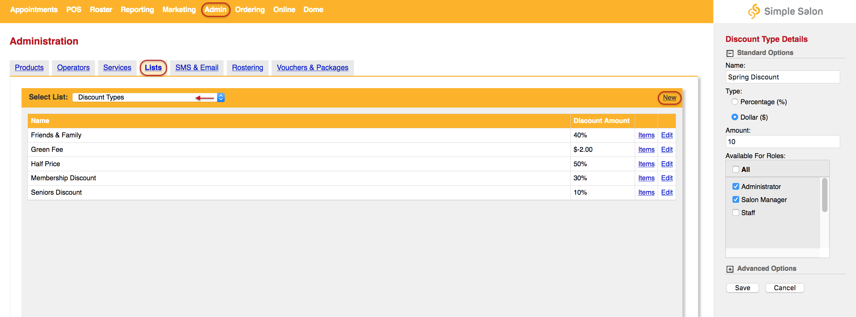The image size is (856, 317).
Task: Edit the Half Price discount
Action: tap(667, 164)
